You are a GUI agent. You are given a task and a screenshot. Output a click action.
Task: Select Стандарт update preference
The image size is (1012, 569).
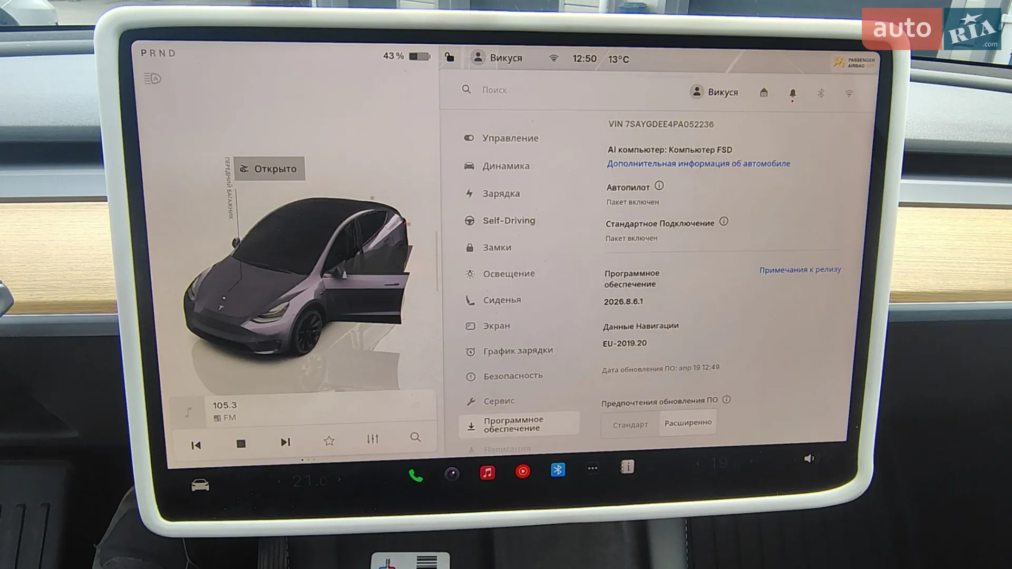pos(630,425)
